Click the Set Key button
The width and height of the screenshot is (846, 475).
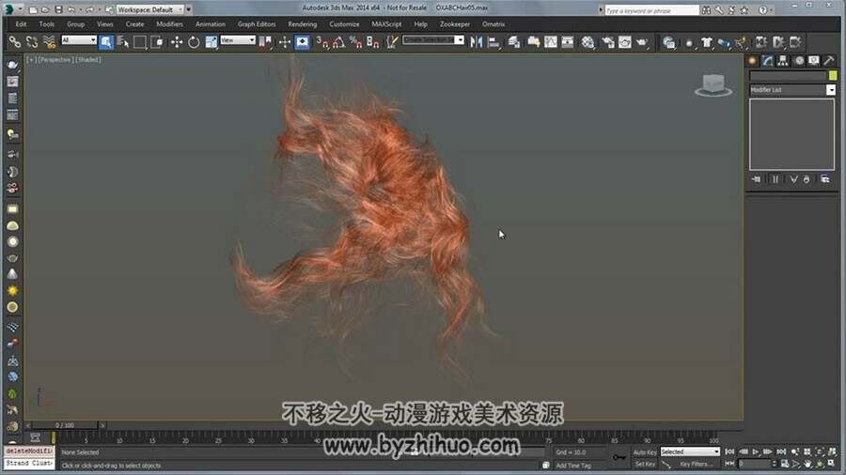[645, 464]
